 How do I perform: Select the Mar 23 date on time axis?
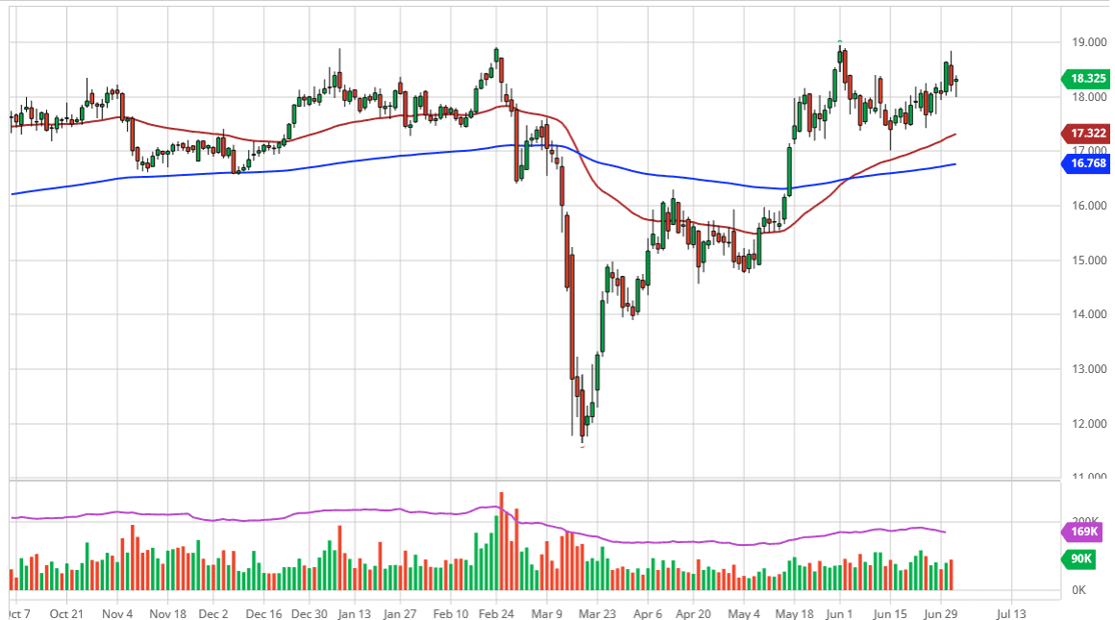(x=596, y=612)
